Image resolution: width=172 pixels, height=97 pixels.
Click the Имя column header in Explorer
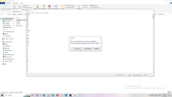pyautogui.click(x=17, y=17)
